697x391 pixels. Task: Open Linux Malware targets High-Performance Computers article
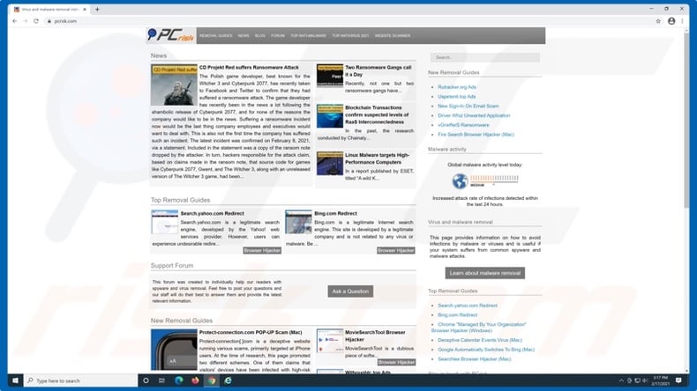pos(377,159)
